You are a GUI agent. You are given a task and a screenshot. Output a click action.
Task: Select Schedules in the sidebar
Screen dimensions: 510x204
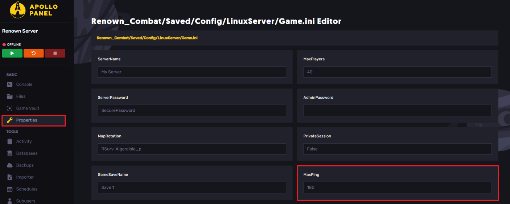(26, 189)
